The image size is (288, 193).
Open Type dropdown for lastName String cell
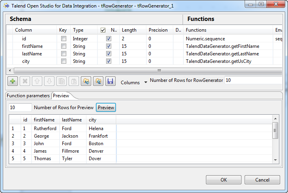click(84, 54)
